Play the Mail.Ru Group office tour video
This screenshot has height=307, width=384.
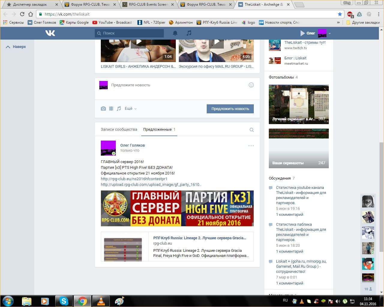point(216,51)
